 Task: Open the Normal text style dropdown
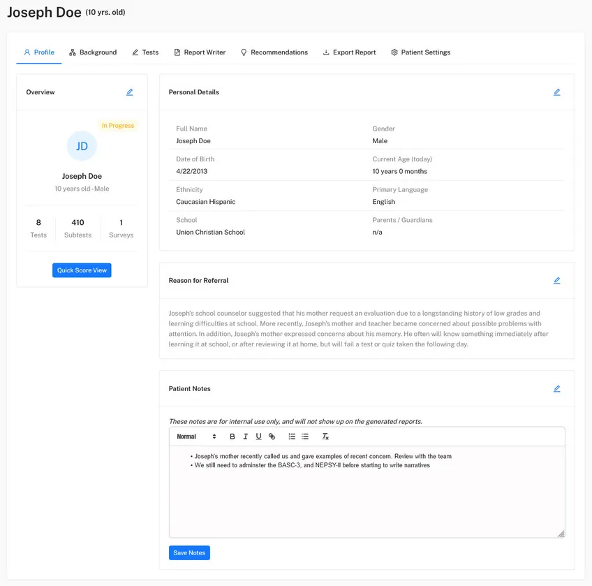point(196,437)
